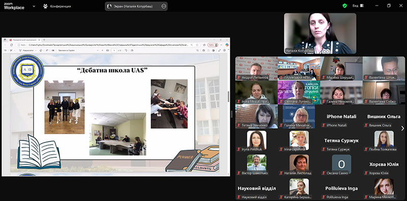
Task: Open new tab in the shared browser
Action: tap(44, 40)
